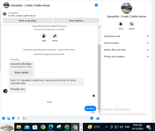Click the More Options button
Viewport: 155px width, 131px height.
[76, 20]
